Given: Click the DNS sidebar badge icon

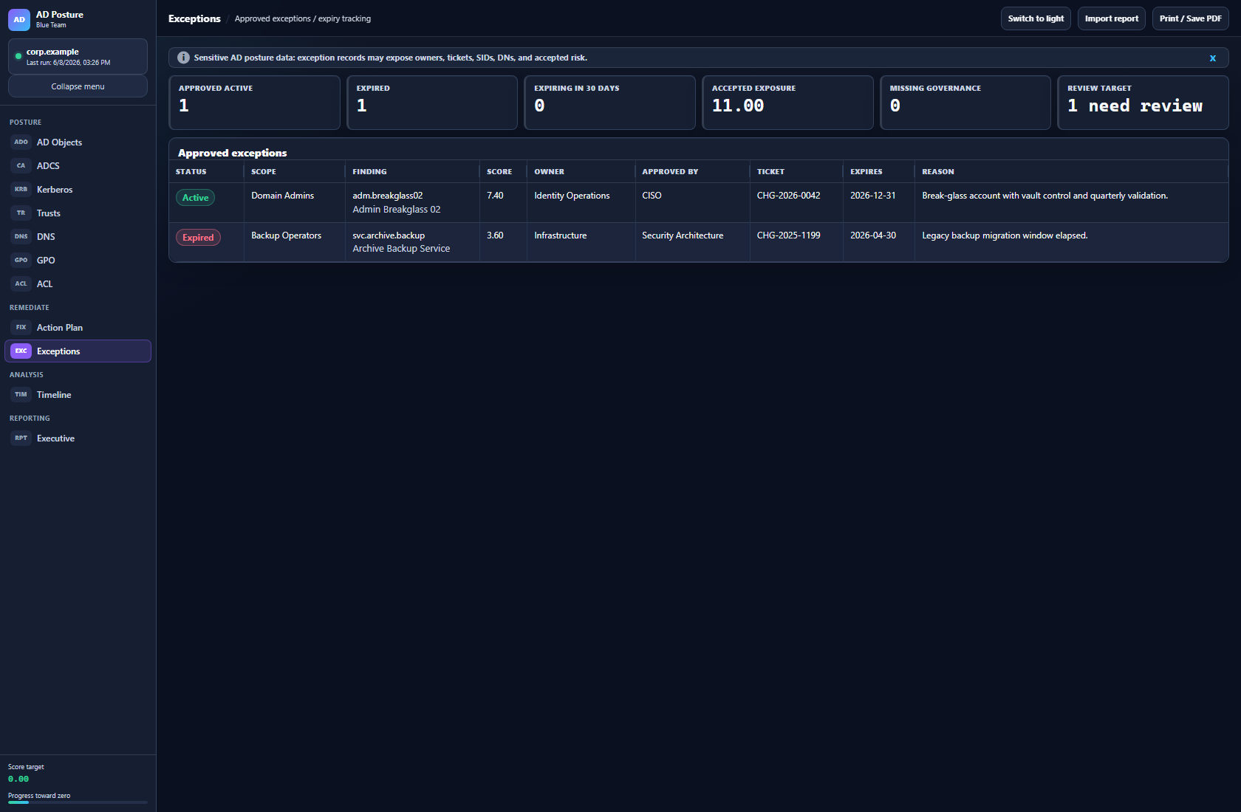Looking at the screenshot, I should click(x=21, y=237).
